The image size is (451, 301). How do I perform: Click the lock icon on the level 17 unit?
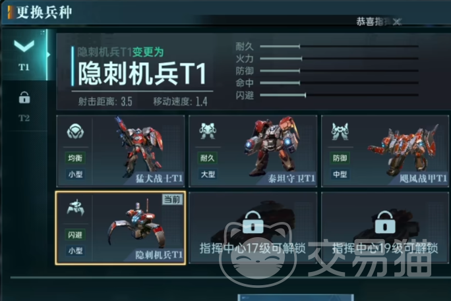(253, 222)
